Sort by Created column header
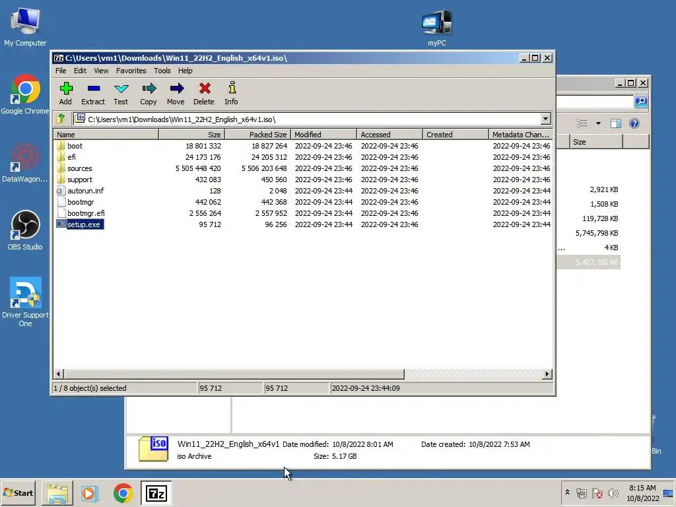The image size is (676, 507). pyautogui.click(x=456, y=135)
